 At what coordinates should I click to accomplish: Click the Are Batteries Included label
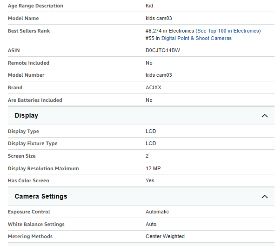35,100
